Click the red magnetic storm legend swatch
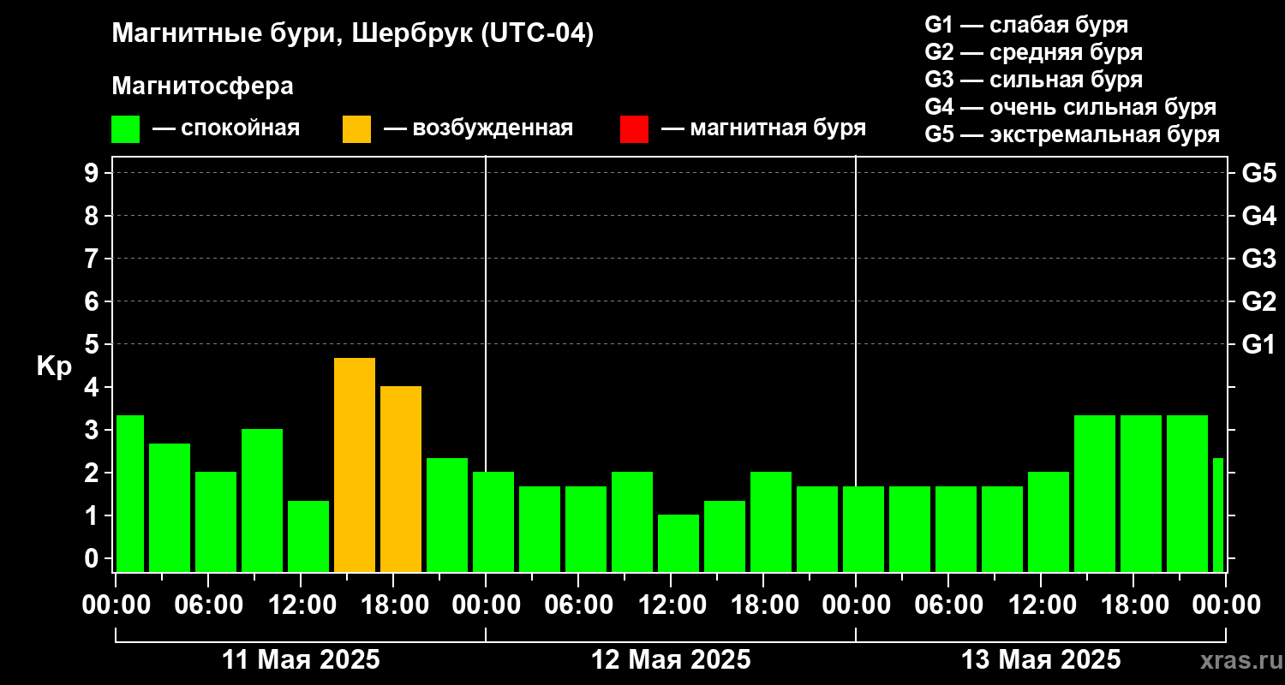 [x=634, y=129]
